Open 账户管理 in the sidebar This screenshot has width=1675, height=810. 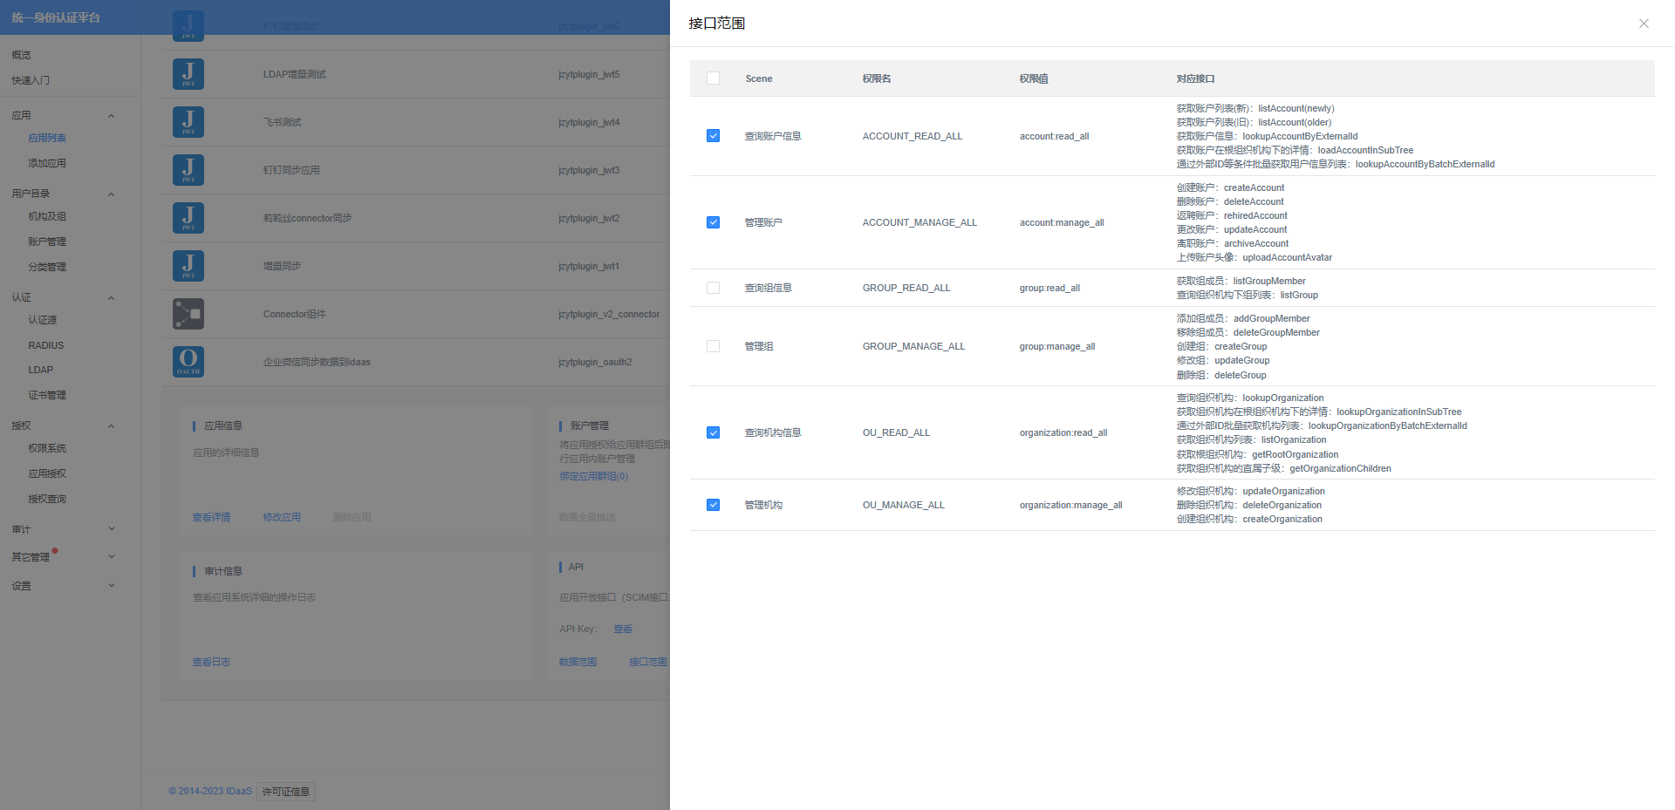click(47, 242)
